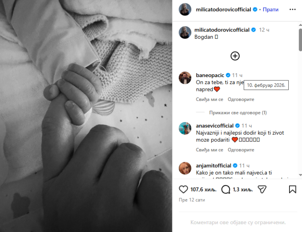The width and height of the screenshot is (302, 232).
Task: Like anasevicofficial's comment via Свиђа ми се
Action: point(210,150)
